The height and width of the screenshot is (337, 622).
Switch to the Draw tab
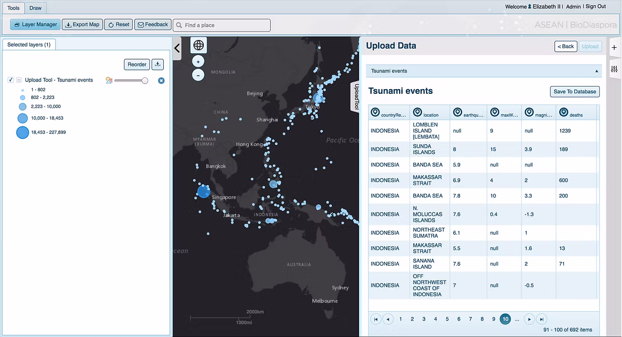coord(35,8)
